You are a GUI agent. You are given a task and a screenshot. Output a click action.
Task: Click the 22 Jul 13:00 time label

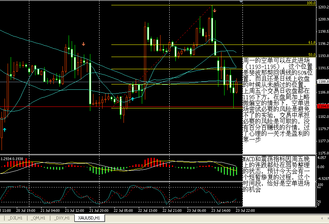point(148,210)
